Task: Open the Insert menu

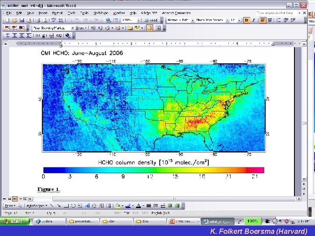Action: click(43, 13)
